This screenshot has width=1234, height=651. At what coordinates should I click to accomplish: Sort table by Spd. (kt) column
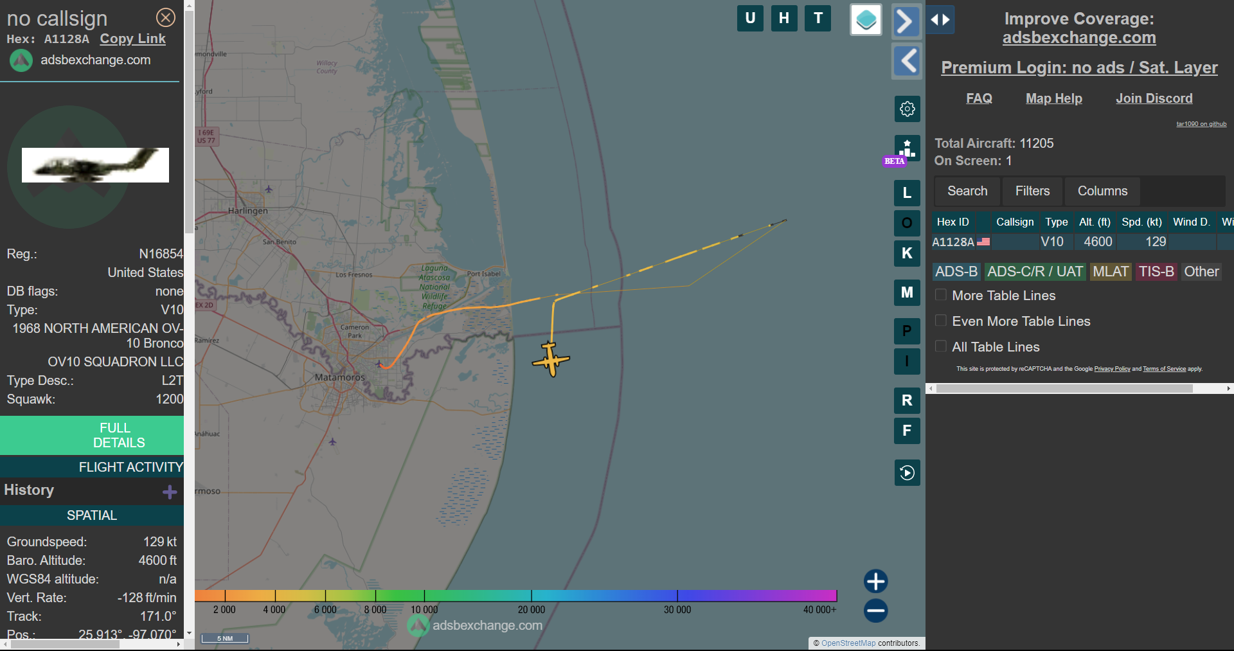pyautogui.click(x=1141, y=222)
